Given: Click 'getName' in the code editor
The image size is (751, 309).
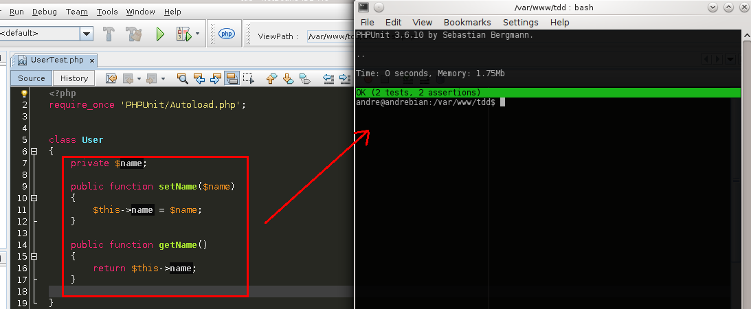Looking at the screenshot, I should tap(178, 245).
